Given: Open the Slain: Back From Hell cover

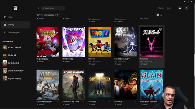Looking at the screenshot, I should tap(152, 85).
